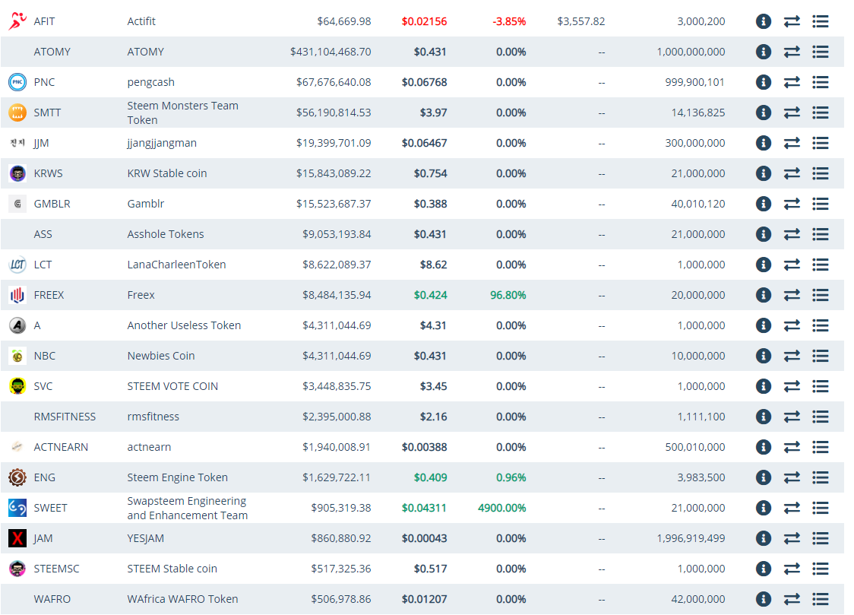Click info icon in SMTT row
854x615 pixels.
[764, 113]
